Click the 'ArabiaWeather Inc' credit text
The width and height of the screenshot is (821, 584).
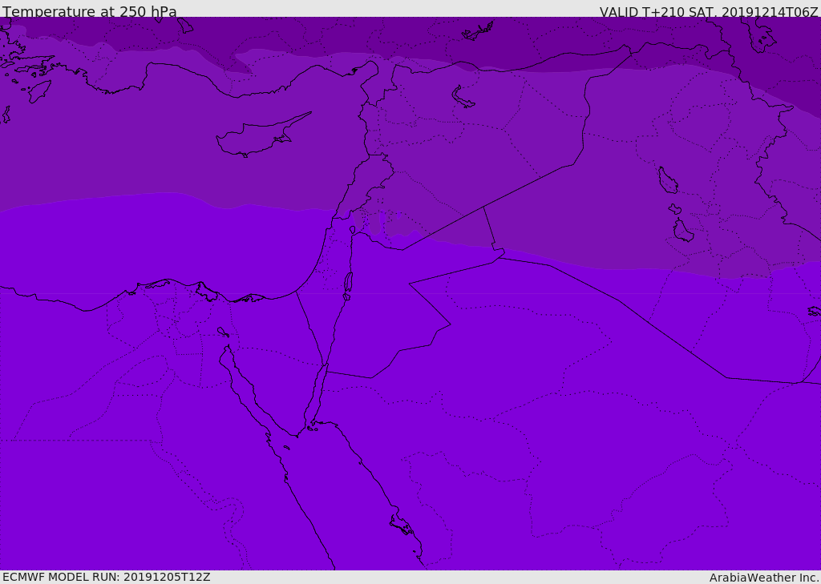point(763,578)
